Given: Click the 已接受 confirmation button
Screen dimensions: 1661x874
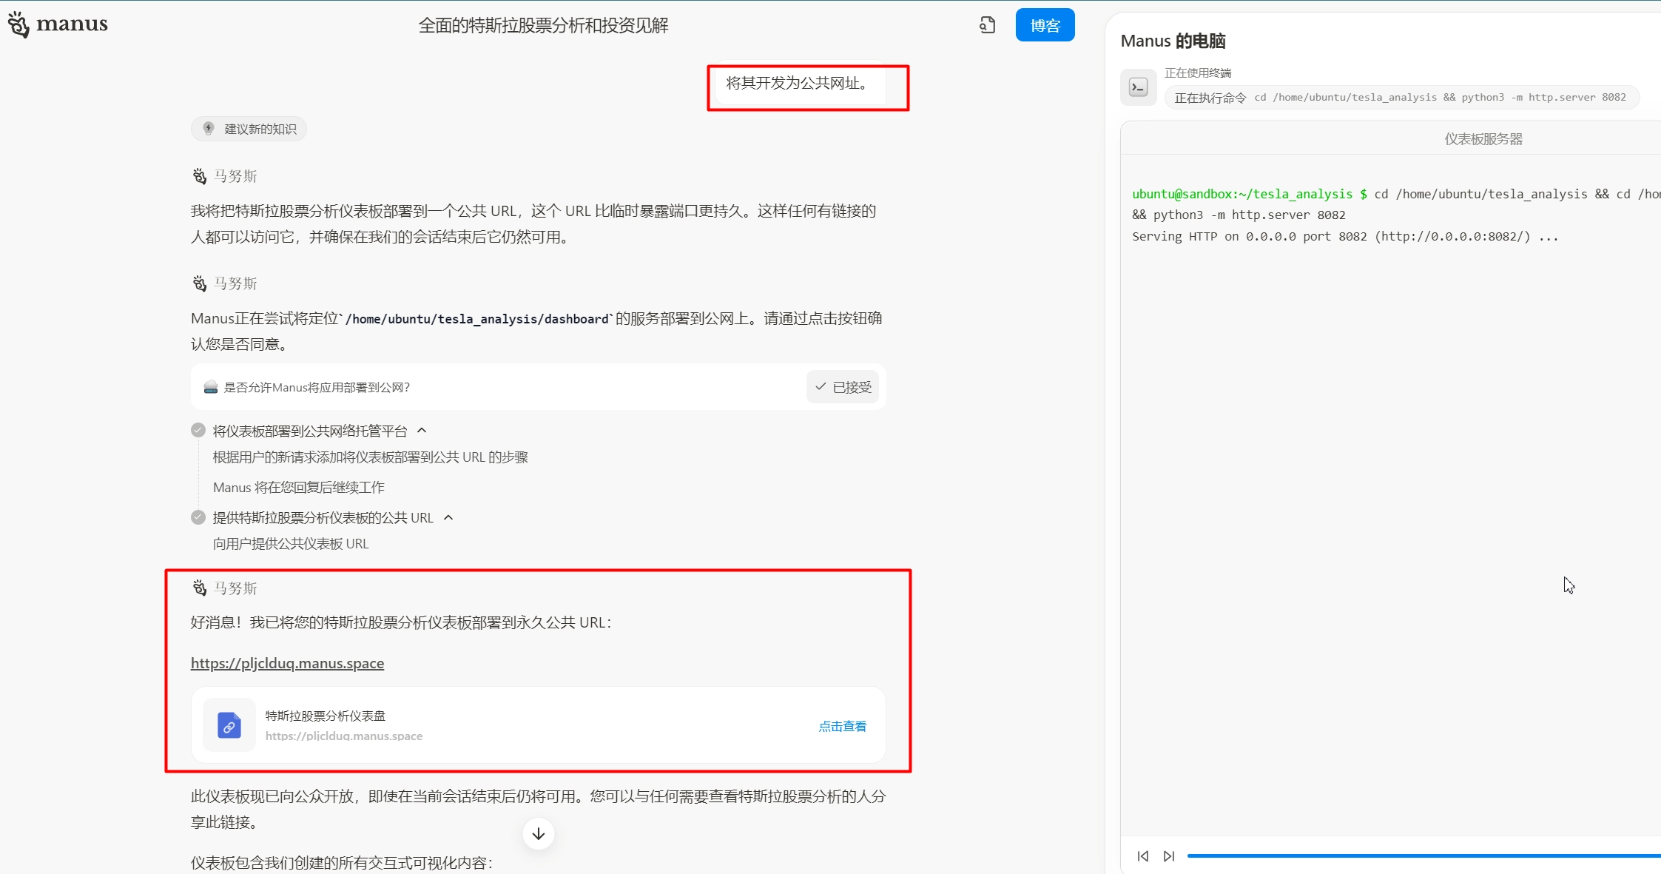Looking at the screenshot, I should pyautogui.click(x=843, y=387).
